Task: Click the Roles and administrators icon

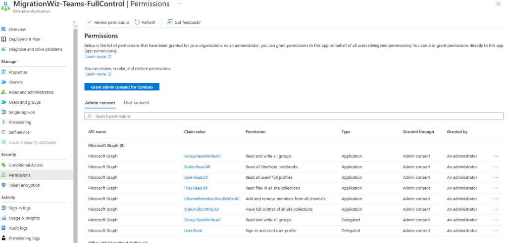Action: 3,92
